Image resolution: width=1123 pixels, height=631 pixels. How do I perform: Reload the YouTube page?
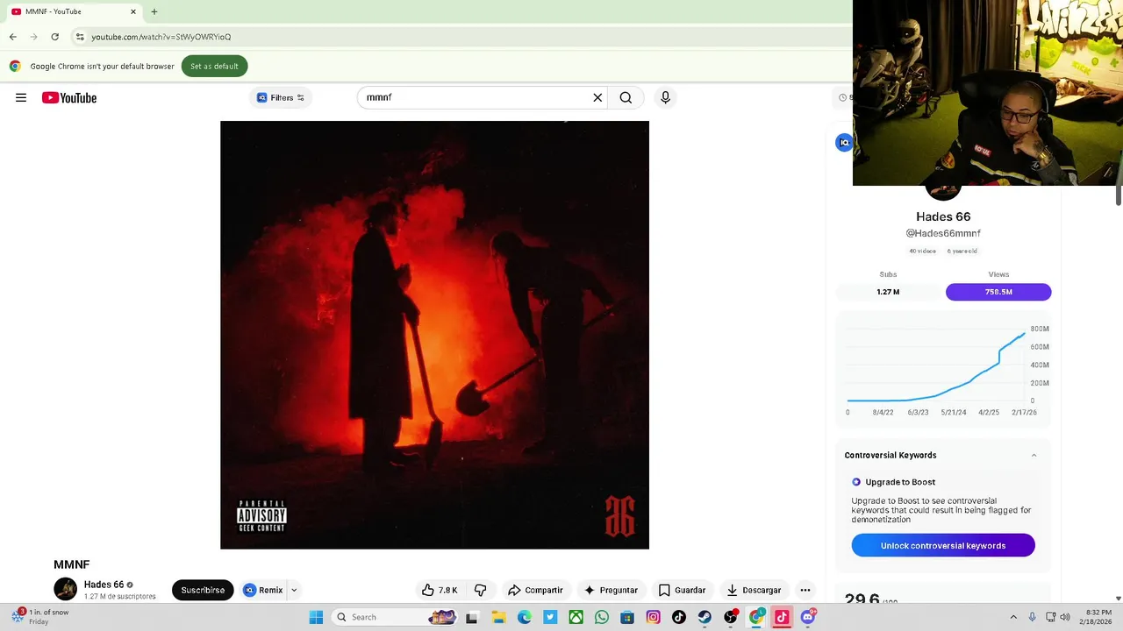click(x=54, y=37)
